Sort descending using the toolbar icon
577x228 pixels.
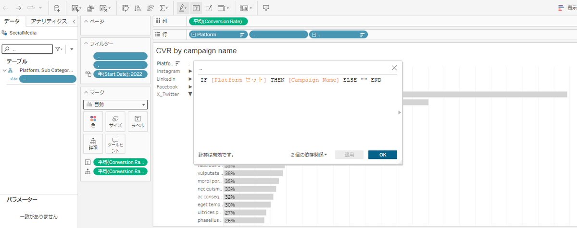click(150, 8)
